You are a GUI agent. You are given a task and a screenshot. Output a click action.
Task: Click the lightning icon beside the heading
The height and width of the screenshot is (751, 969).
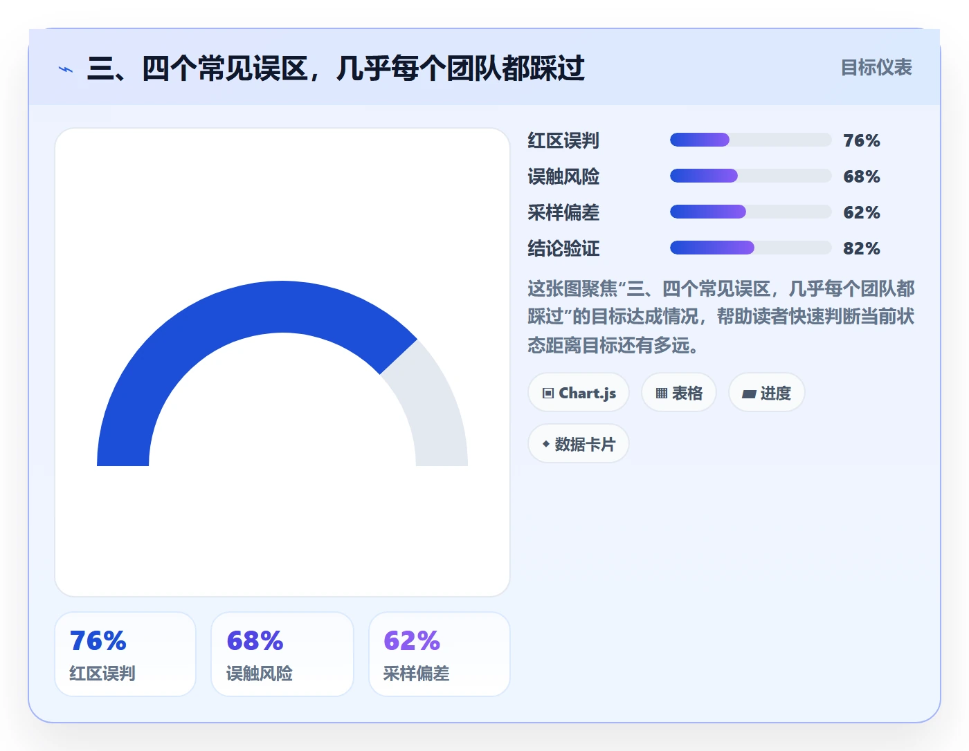[x=66, y=69]
